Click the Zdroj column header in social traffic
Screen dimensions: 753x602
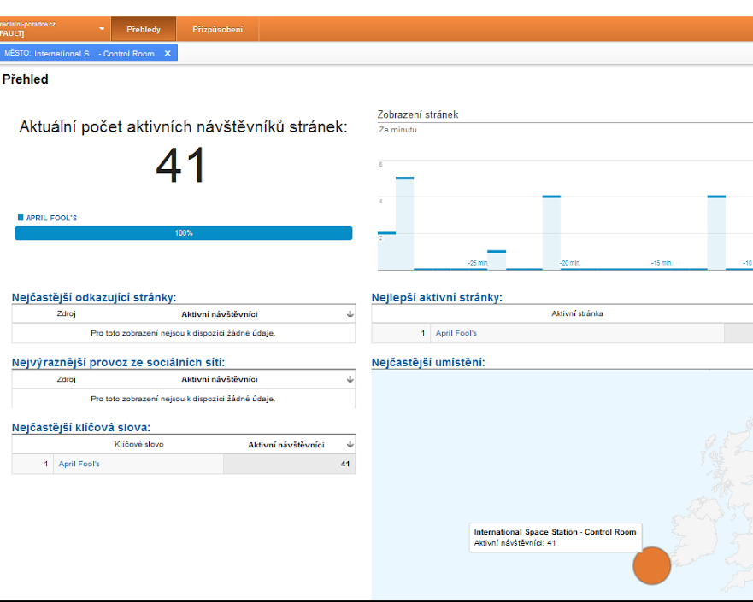point(67,379)
